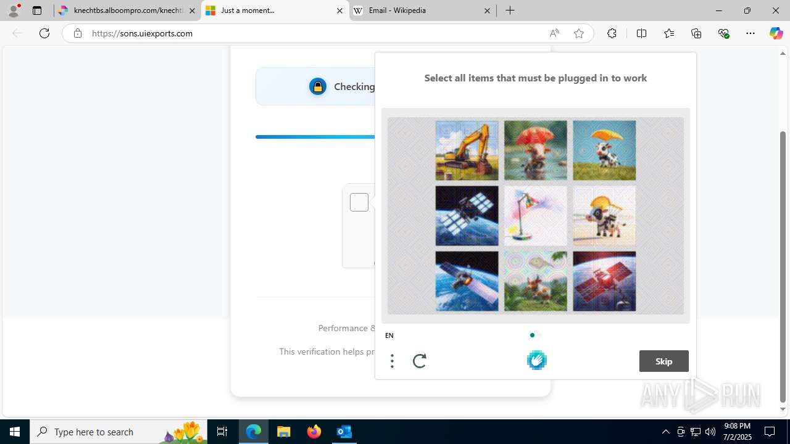Screen dimensions: 790x444
Task: Open the Windows Start menu
Action: pyautogui.click(x=15, y=432)
